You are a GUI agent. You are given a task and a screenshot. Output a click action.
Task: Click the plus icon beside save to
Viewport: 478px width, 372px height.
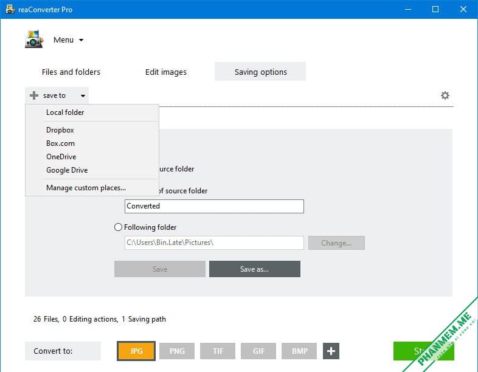pyautogui.click(x=34, y=95)
